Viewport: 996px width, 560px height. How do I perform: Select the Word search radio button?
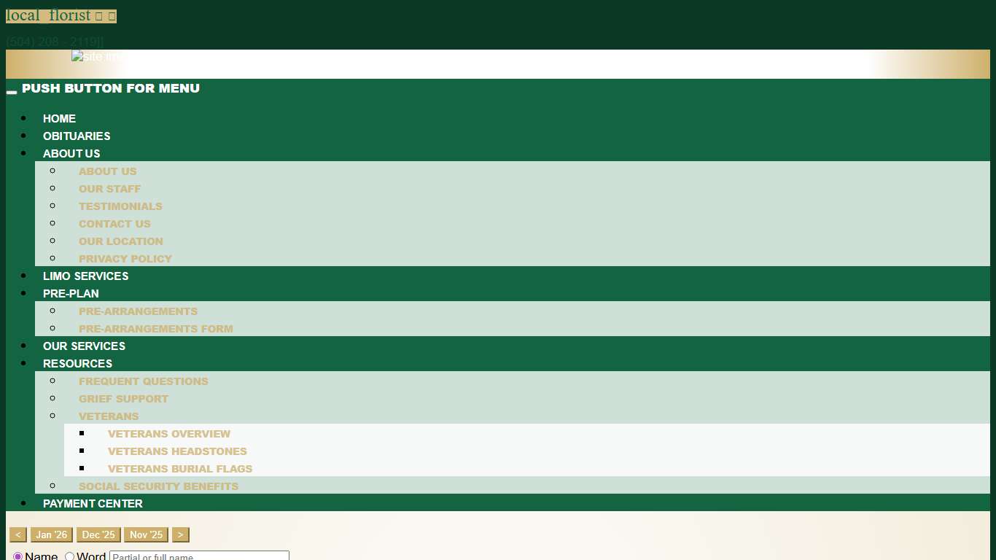pos(70,556)
